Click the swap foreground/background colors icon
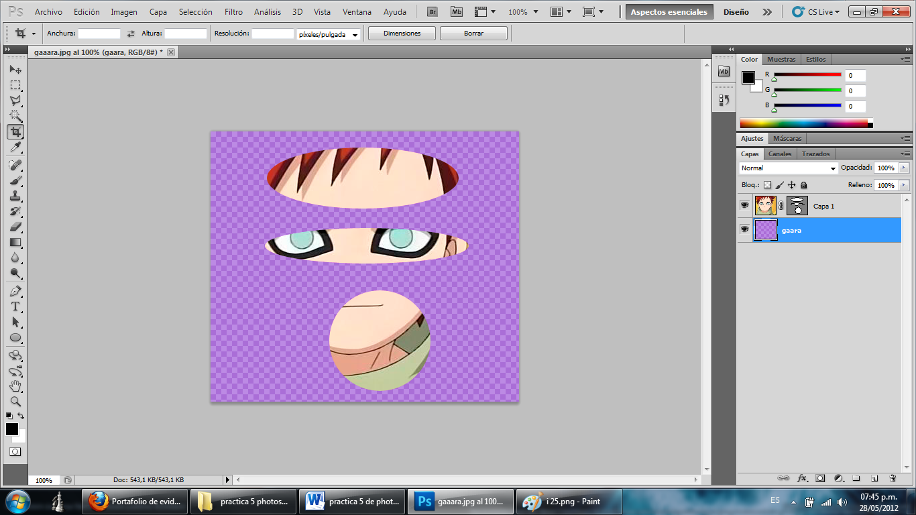Image resolution: width=916 pixels, height=515 pixels. coord(21,416)
